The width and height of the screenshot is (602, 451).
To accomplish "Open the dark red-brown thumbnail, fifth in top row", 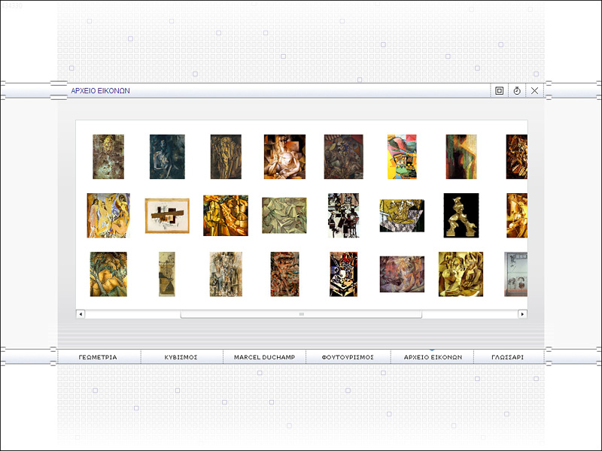I will pos(343,156).
